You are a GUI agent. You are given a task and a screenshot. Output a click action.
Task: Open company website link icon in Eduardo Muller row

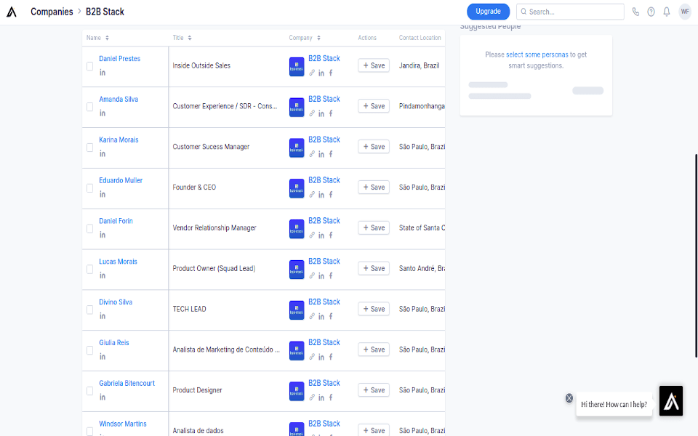pyautogui.click(x=312, y=195)
